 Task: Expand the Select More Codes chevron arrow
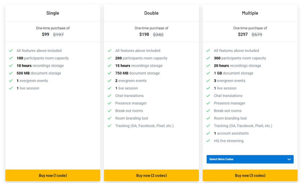[289, 159]
